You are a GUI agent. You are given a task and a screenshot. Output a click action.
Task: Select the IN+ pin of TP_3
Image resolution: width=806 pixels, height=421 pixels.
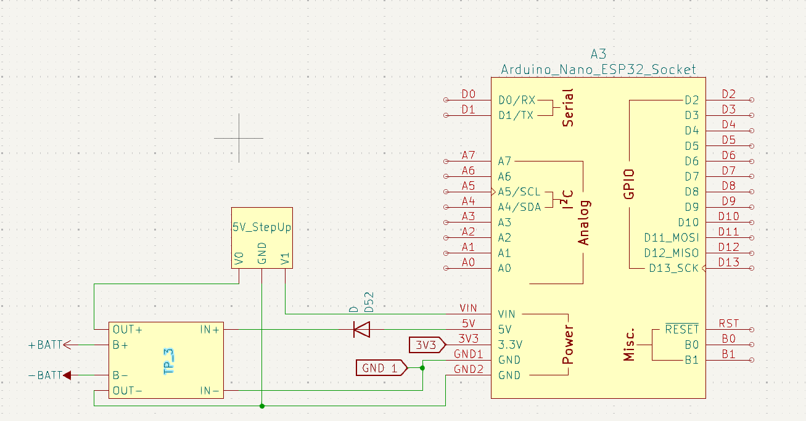(x=210, y=330)
